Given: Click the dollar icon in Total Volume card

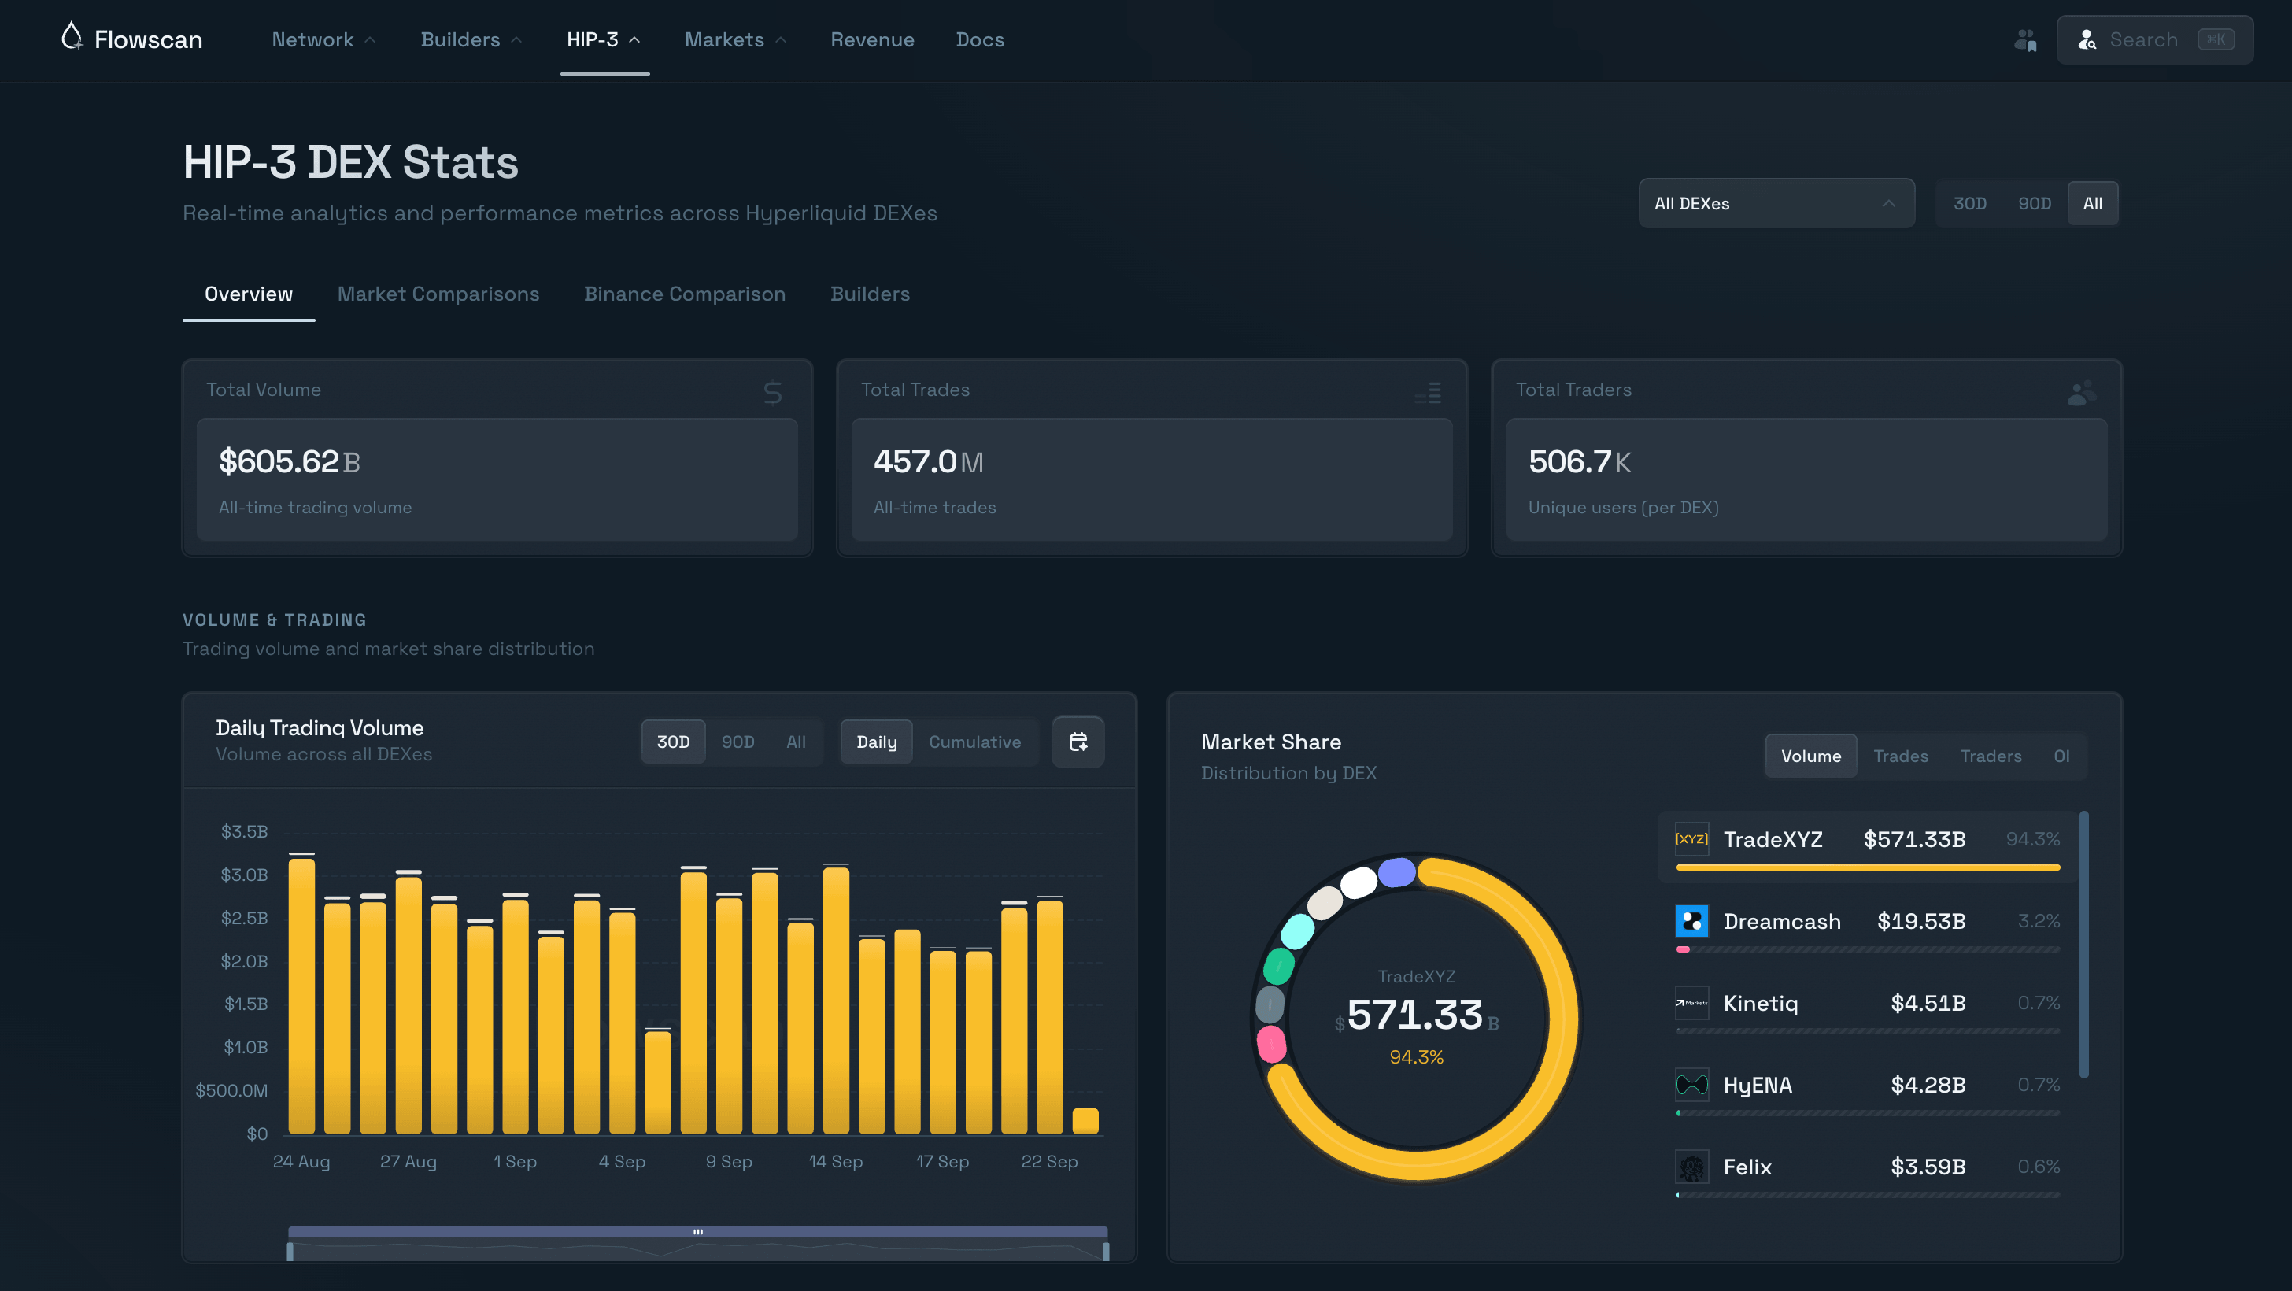Looking at the screenshot, I should click(772, 392).
